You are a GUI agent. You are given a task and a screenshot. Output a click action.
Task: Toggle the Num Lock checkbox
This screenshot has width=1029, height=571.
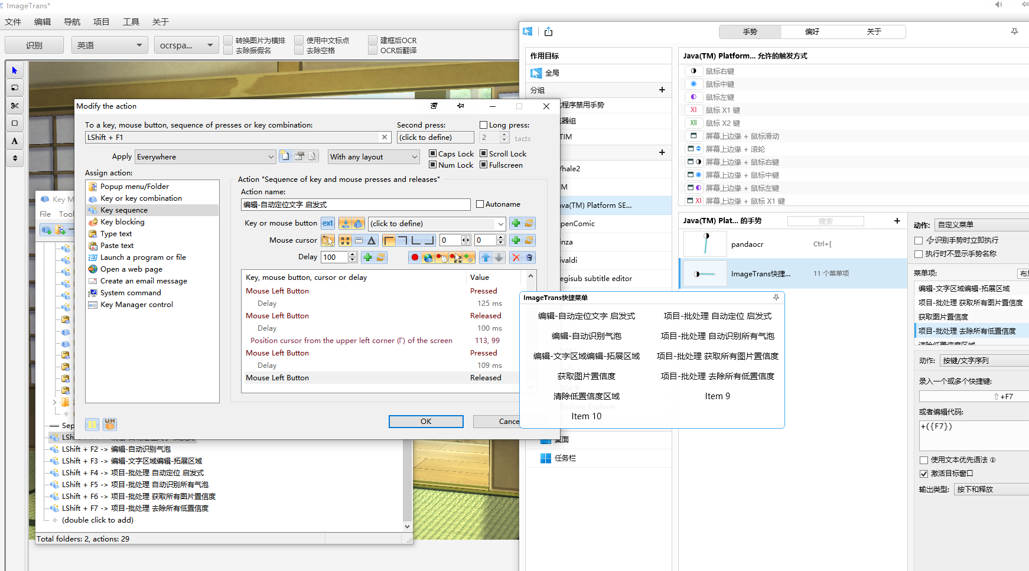point(432,165)
